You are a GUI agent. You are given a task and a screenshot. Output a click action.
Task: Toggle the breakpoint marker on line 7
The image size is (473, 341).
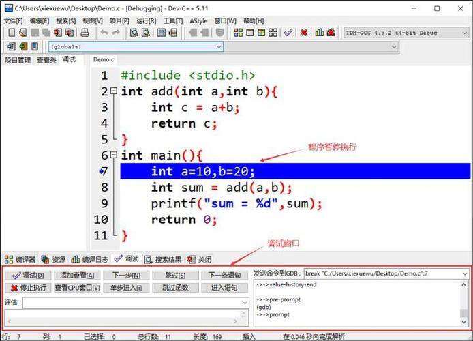[102, 171]
